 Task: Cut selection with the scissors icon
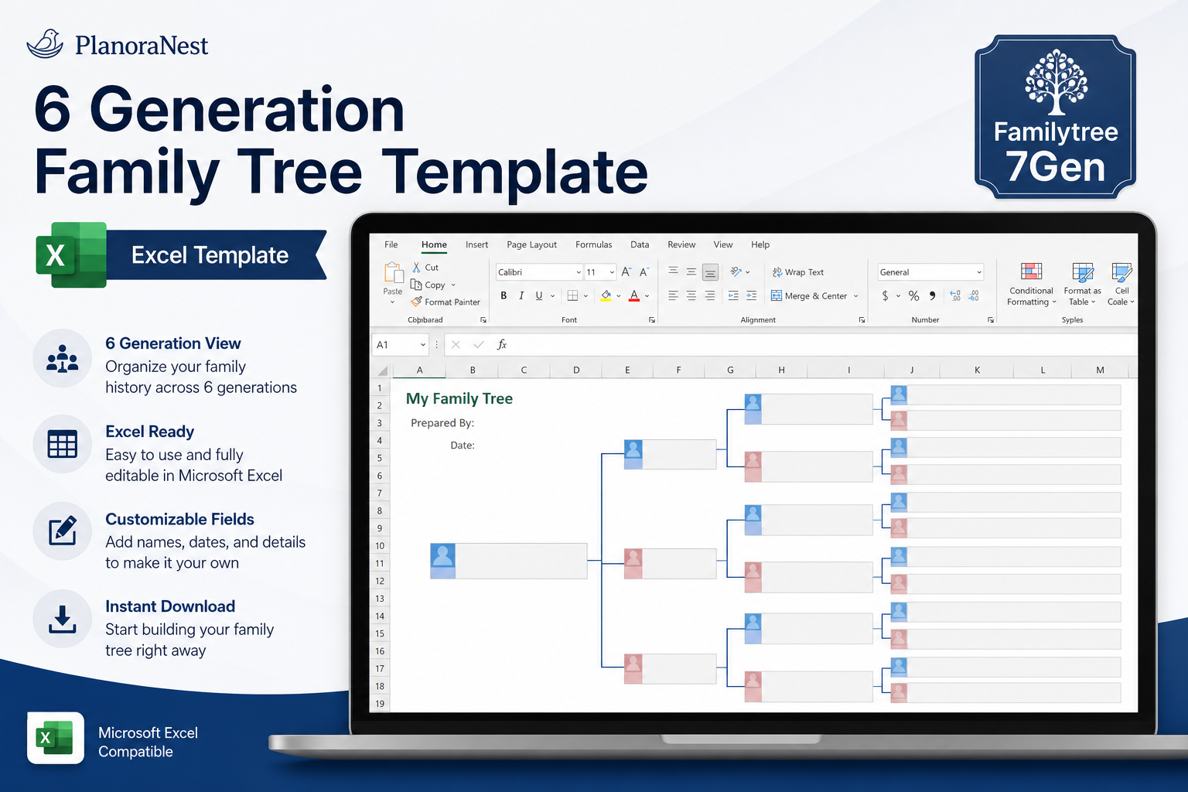417,267
